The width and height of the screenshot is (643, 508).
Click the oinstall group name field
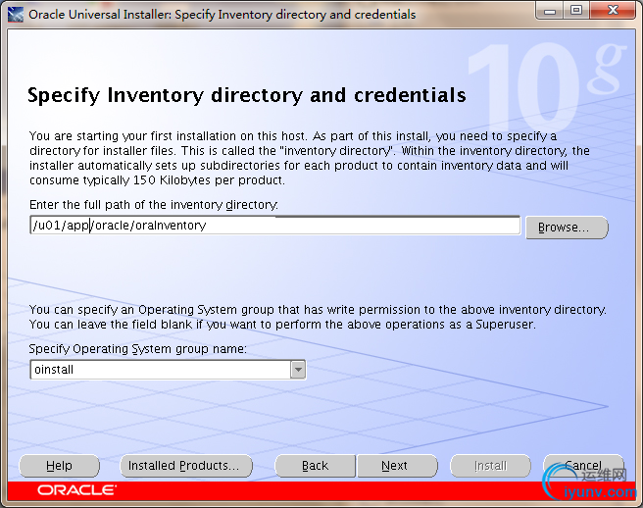coord(161,370)
